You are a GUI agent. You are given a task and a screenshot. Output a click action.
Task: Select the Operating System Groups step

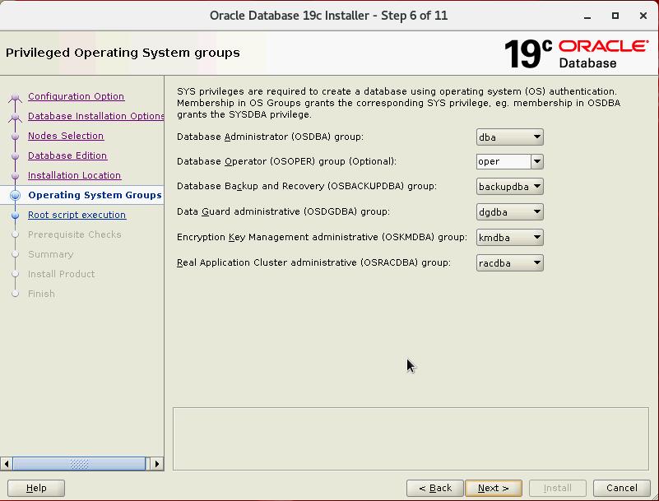tap(95, 195)
